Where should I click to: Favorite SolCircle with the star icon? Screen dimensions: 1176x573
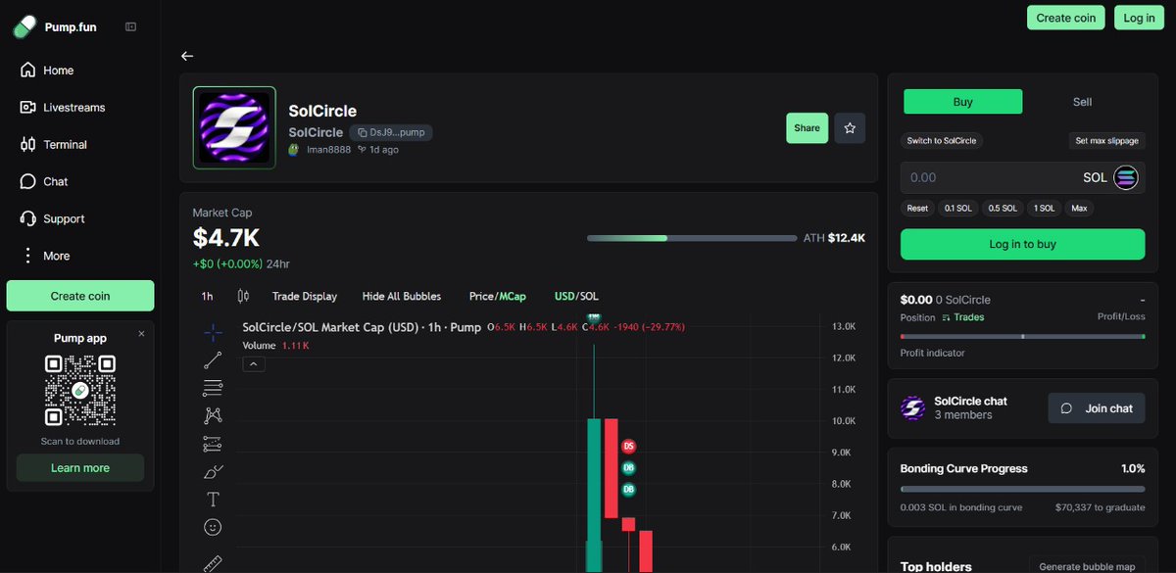pos(850,128)
